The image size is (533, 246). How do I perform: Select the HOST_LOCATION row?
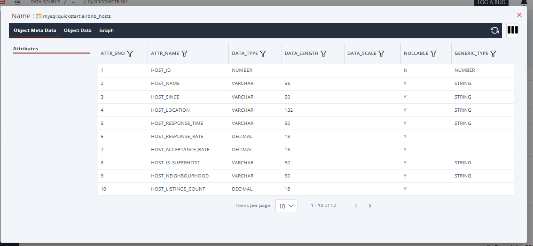coord(170,110)
